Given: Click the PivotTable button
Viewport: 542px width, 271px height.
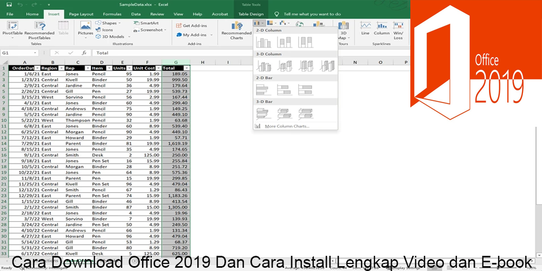Looking at the screenshot, I should tap(12, 30).
